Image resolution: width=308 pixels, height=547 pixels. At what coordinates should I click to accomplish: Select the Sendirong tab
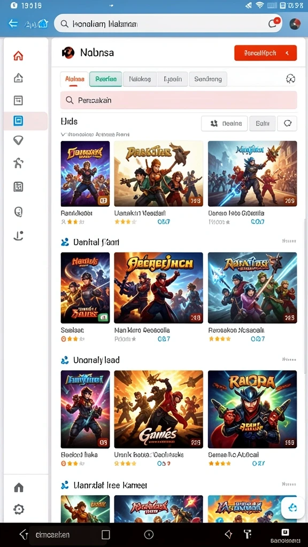pyautogui.click(x=208, y=79)
